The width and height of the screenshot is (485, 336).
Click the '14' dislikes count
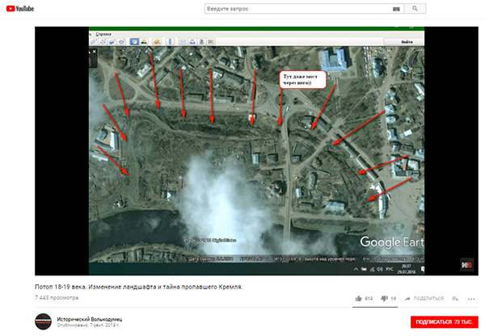coord(393,299)
